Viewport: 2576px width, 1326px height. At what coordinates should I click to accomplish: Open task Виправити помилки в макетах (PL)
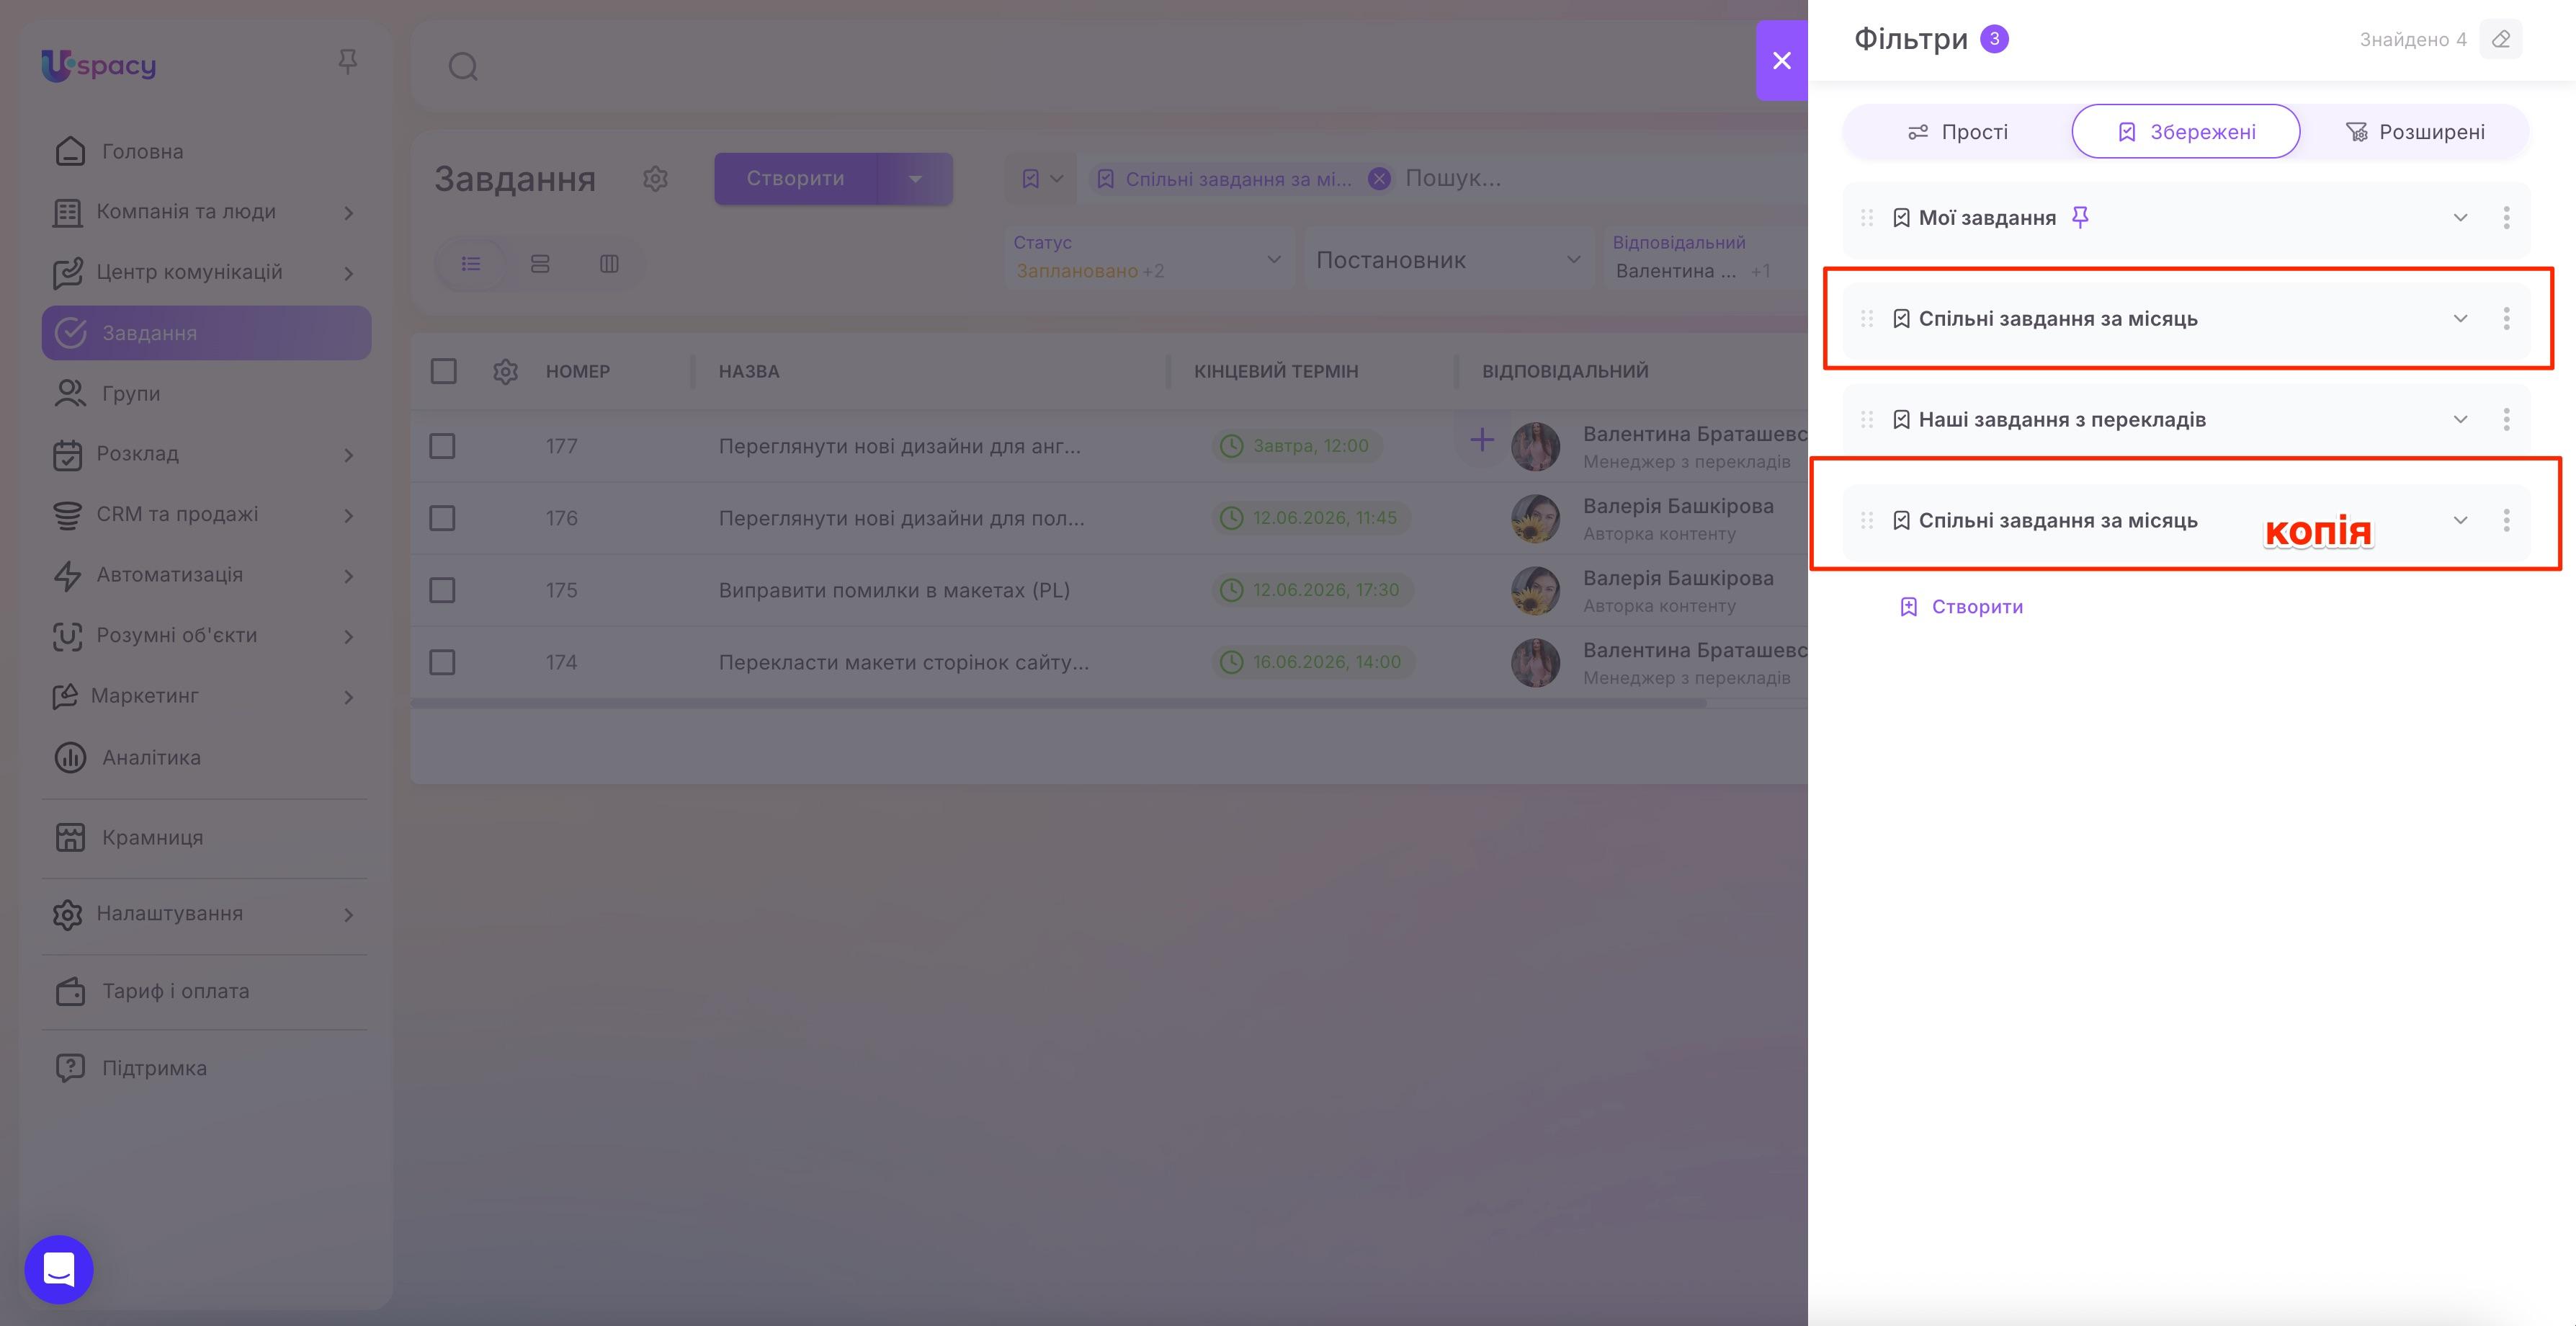[x=894, y=590]
